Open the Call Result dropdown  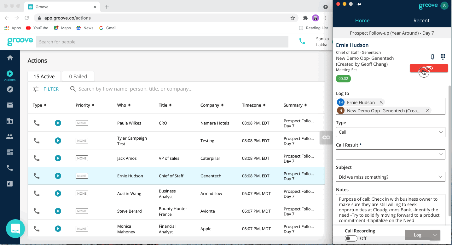(x=391, y=154)
